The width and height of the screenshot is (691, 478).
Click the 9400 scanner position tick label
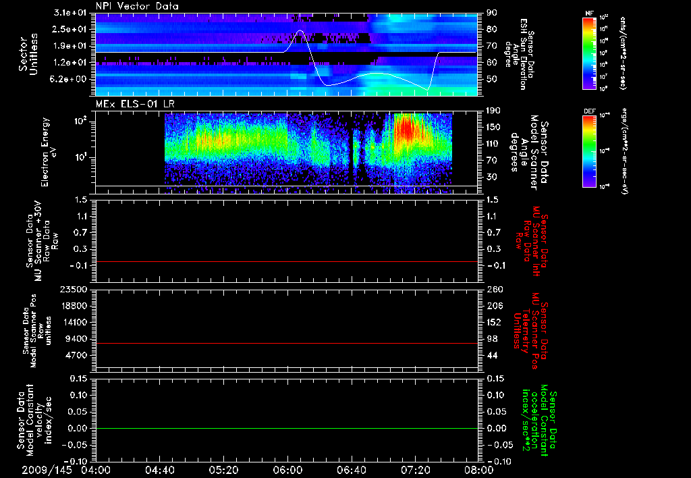coord(77,339)
